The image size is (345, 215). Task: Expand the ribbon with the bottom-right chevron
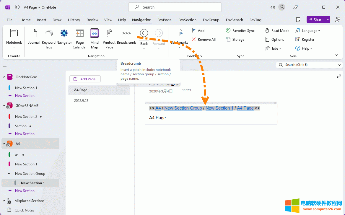pos(337,55)
